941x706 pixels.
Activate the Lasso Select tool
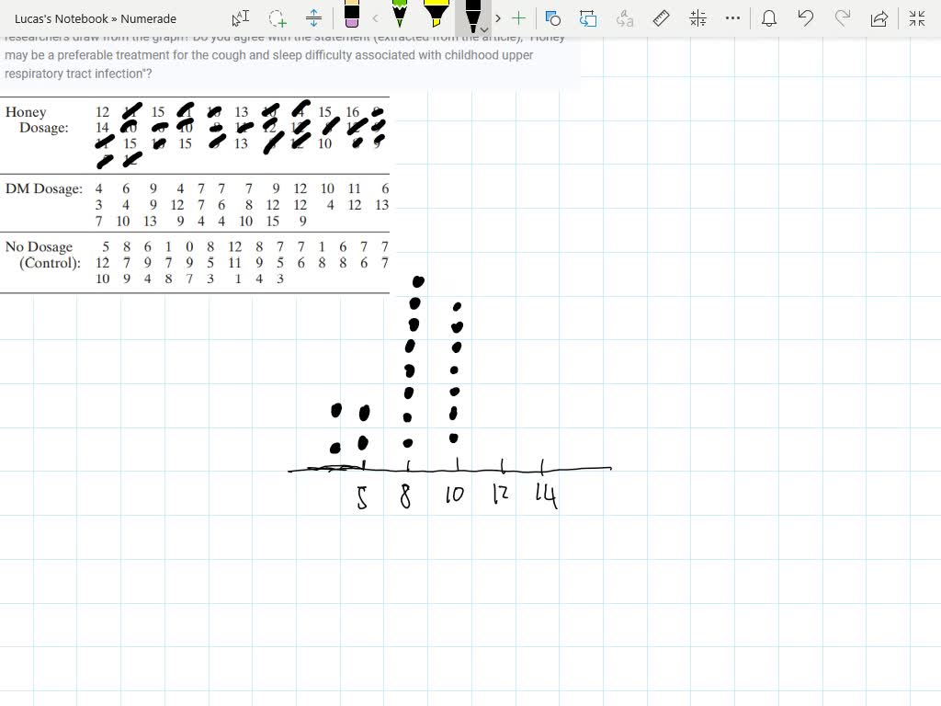[278, 18]
